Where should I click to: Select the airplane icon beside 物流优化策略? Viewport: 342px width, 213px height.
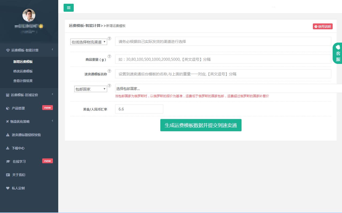[x=8, y=122]
